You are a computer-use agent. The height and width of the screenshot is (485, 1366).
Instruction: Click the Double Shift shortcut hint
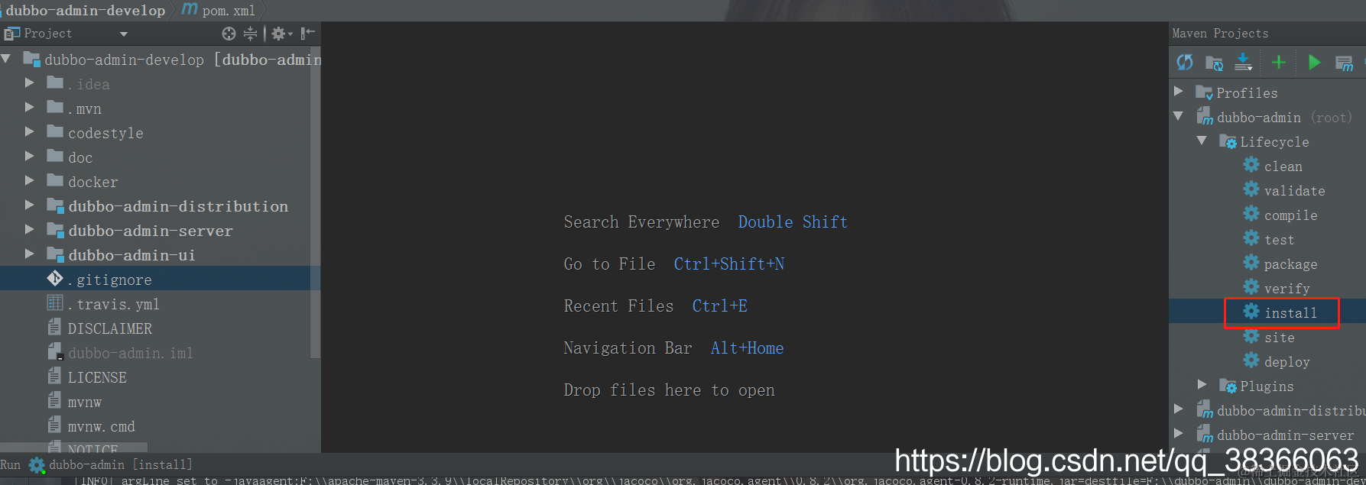click(x=793, y=221)
